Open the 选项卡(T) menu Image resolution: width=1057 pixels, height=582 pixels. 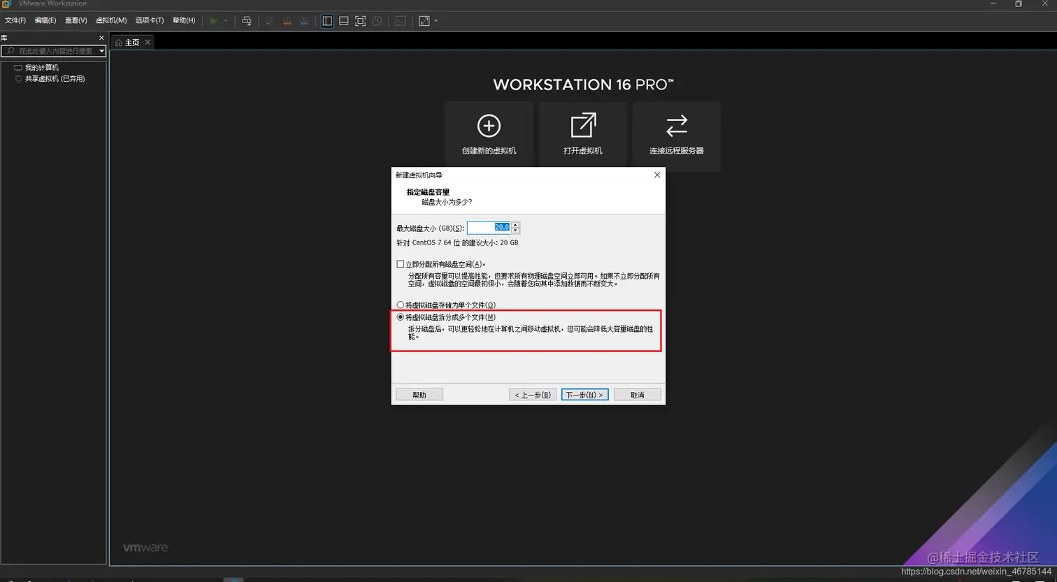pos(150,20)
